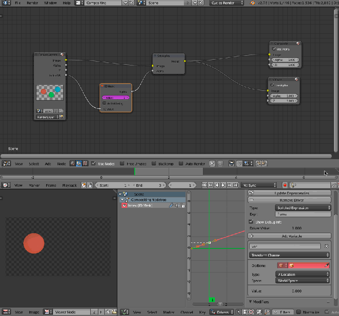Enable the Auto Render checkbox
This screenshot has width=339, height=316.
tap(181, 163)
